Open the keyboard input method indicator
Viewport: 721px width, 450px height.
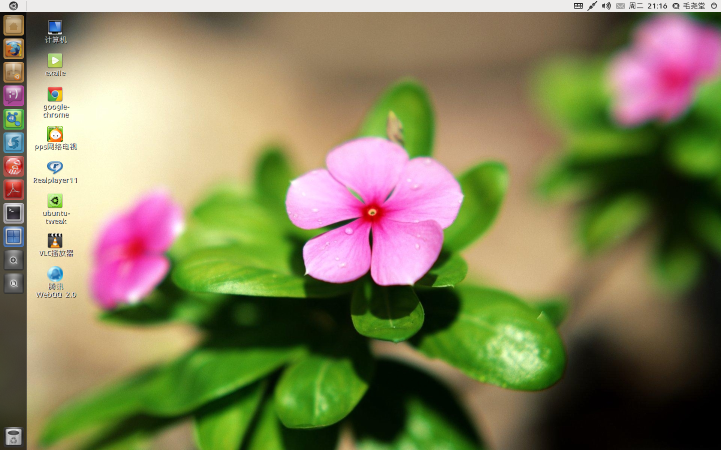[578, 6]
